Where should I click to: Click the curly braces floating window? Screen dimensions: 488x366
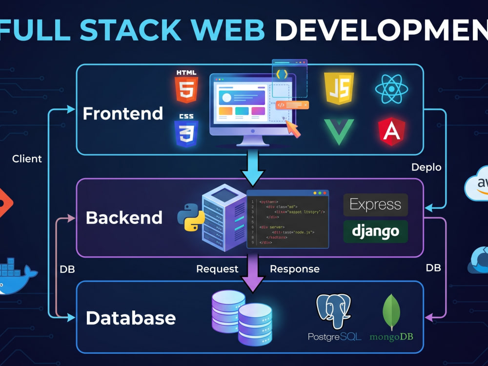[x=289, y=79]
